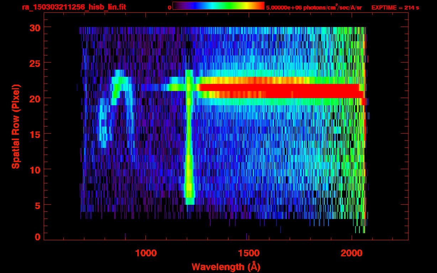
Task: Click the color bar minimum value 0
Action: pos(169,7)
